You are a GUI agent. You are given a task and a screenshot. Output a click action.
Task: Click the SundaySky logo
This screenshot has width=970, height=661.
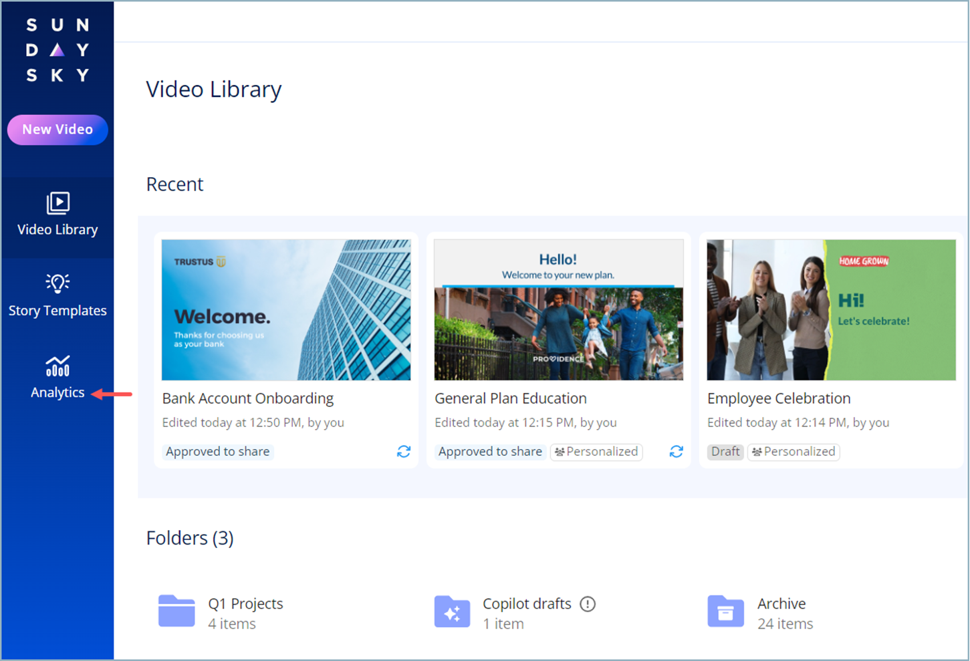(57, 50)
